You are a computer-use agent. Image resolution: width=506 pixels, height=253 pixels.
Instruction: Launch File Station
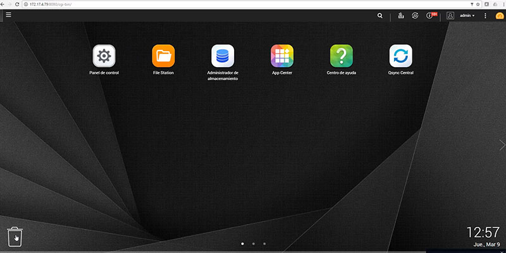[163, 56]
